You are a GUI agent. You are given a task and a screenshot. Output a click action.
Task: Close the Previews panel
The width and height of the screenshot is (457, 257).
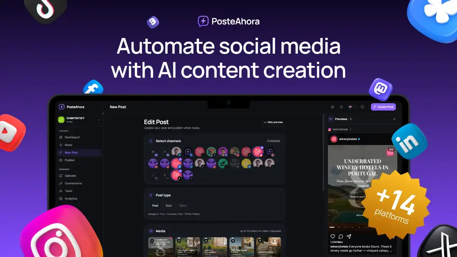coord(394,119)
